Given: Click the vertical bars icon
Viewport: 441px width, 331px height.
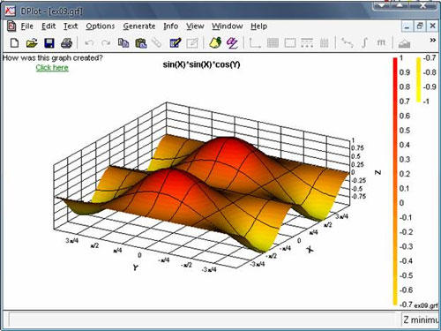Looking at the screenshot, I should coord(324,43).
